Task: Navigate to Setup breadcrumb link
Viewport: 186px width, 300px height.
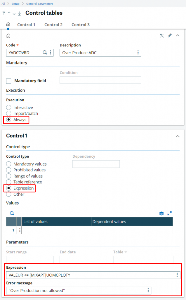Action: 15,4
